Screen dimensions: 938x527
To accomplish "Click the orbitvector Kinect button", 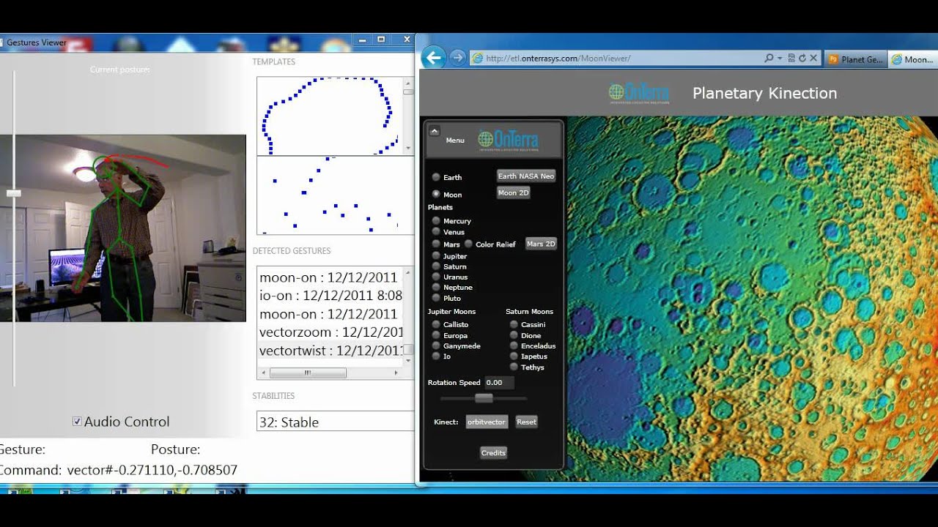I will (487, 422).
